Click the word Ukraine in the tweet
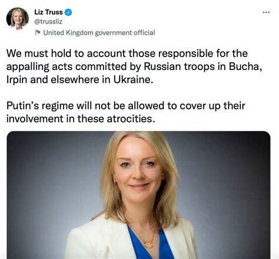 [x=133, y=79]
